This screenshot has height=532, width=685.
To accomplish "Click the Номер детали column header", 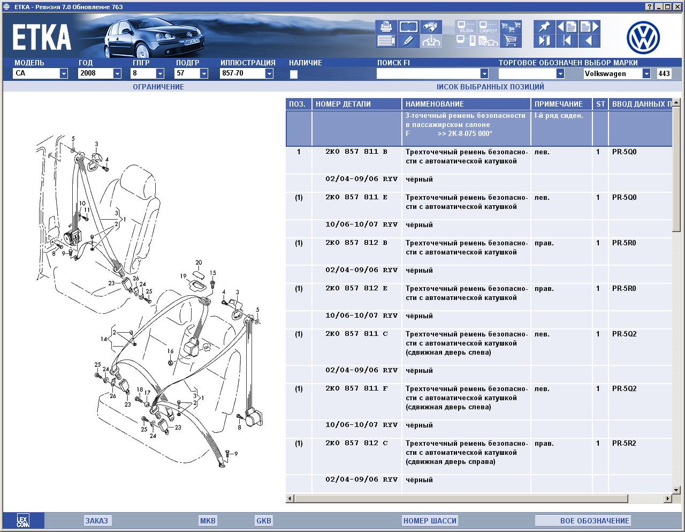I will (356, 104).
